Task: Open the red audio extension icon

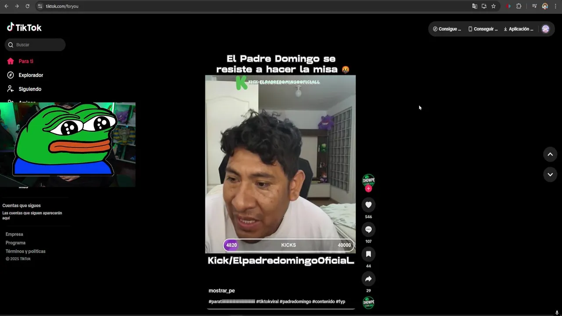Action: [x=508, y=6]
